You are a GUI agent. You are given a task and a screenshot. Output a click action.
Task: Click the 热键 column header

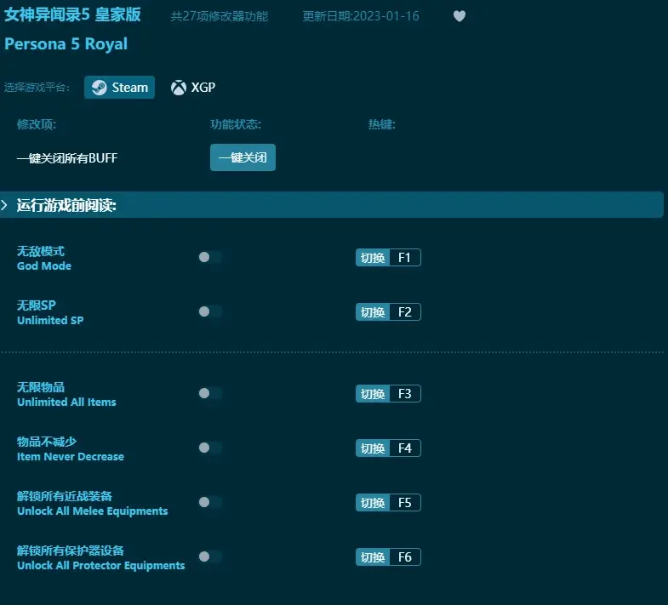click(x=382, y=124)
